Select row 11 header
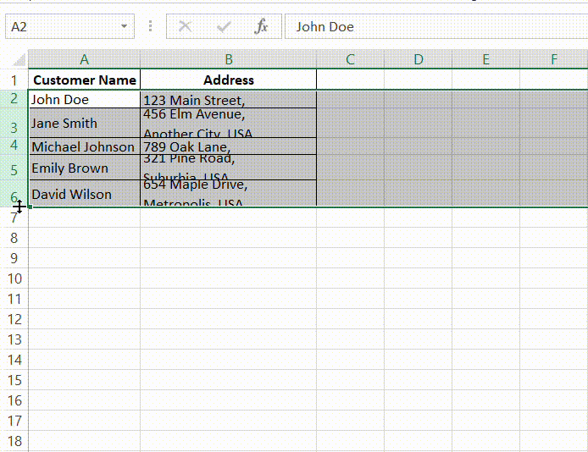Screen dimensions: 588x452 (14, 299)
